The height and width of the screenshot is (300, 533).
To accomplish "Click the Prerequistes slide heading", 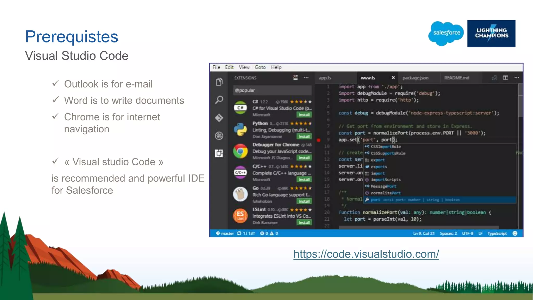I will tap(72, 37).
